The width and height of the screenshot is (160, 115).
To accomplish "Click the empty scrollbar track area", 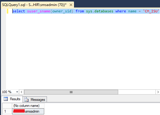I will pos(137,92).
